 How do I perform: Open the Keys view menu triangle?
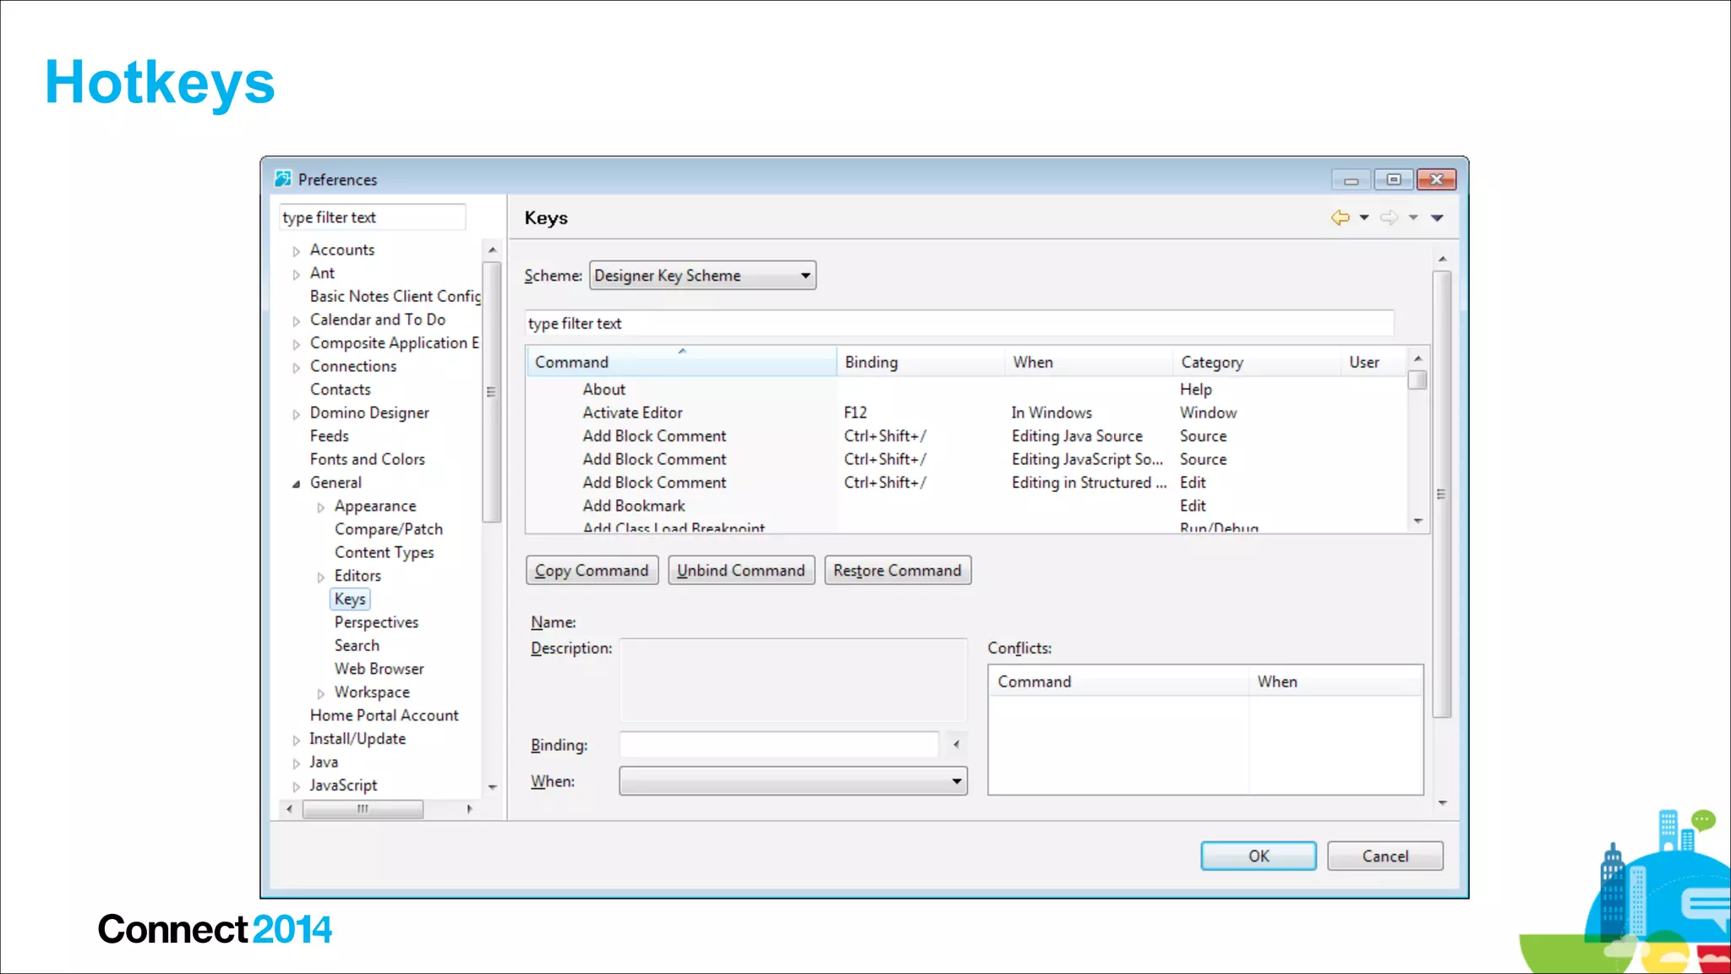pyautogui.click(x=1437, y=218)
